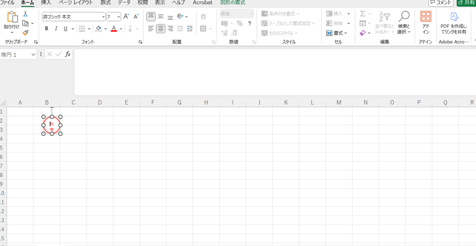Apply the red font color swatch
Screen dimensions: 476x246
114,29
